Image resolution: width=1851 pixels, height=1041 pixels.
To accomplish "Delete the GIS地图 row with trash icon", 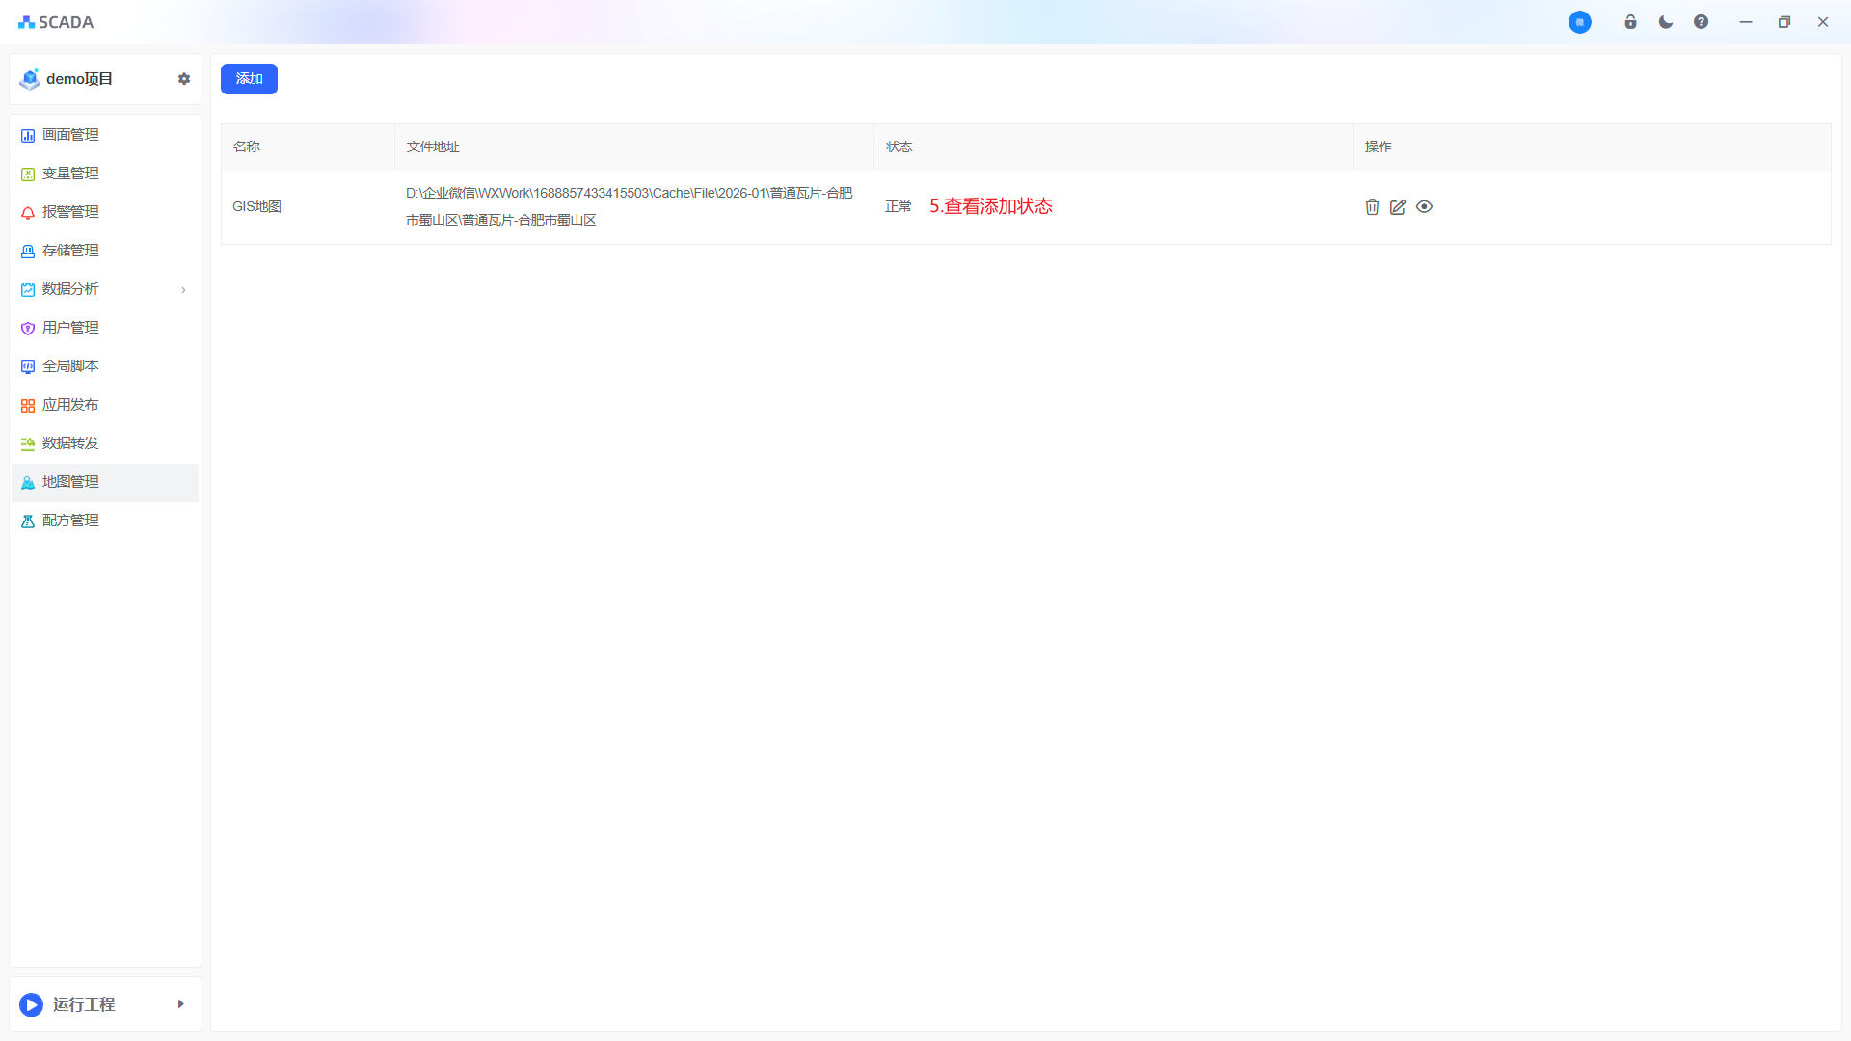I will click(x=1372, y=207).
